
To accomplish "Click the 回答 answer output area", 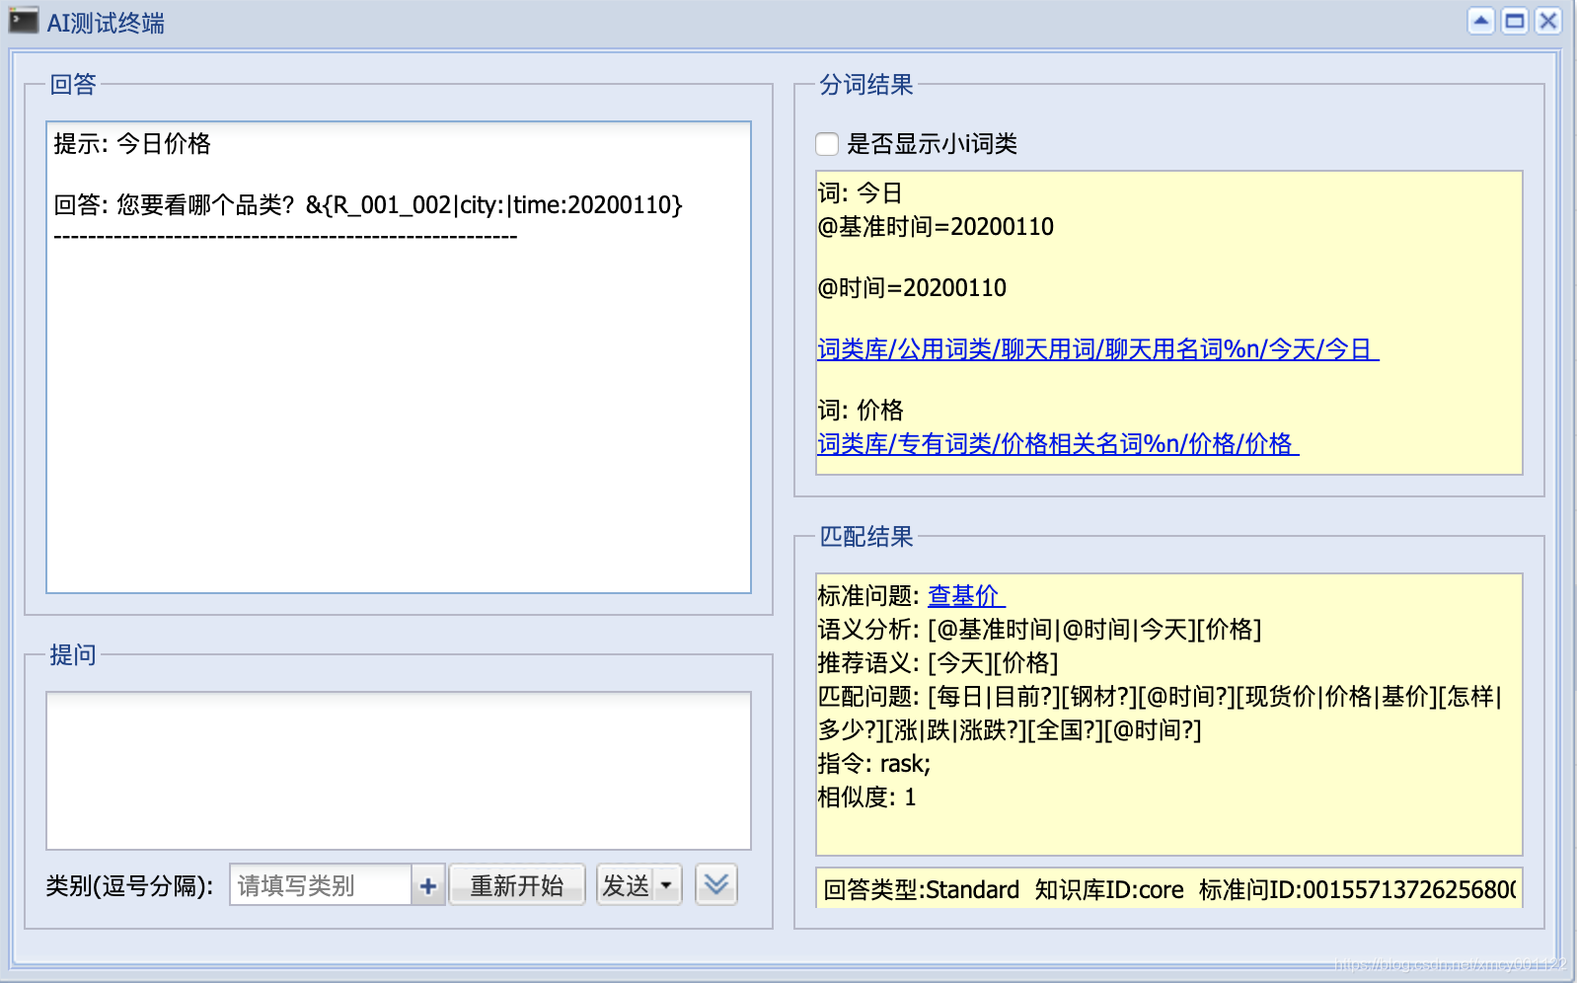I will coord(399,357).
